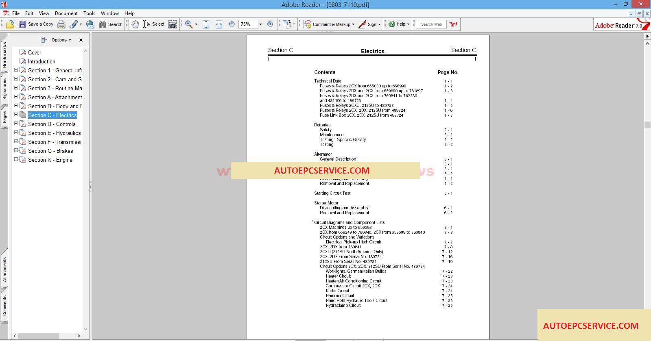
Task: Expand Section 3 - Routine Ma bookmark
Action: (16, 88)
